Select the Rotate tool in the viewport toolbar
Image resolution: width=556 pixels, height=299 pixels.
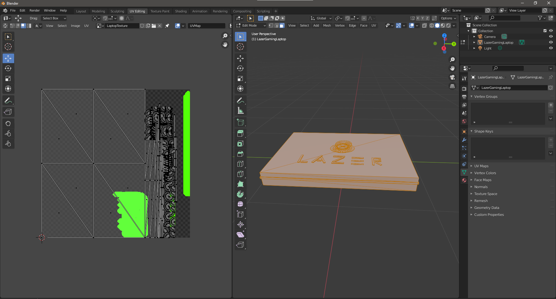click(240, 69)
